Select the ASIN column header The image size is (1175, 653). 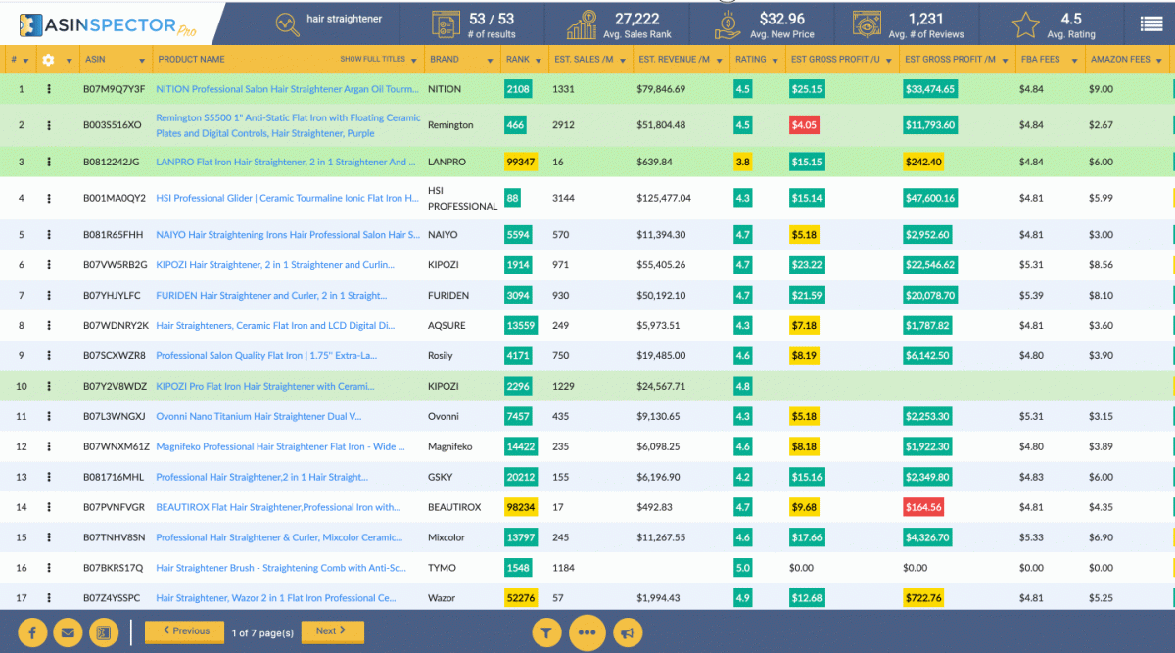click(101, 59)
